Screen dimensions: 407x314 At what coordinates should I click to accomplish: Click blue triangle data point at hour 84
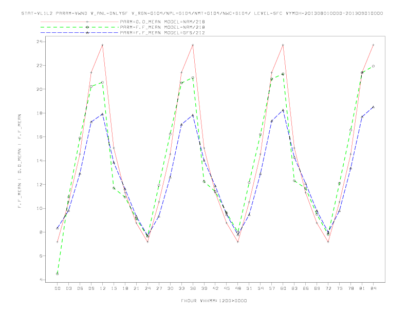pyautogui.click(x=374, y=107)
